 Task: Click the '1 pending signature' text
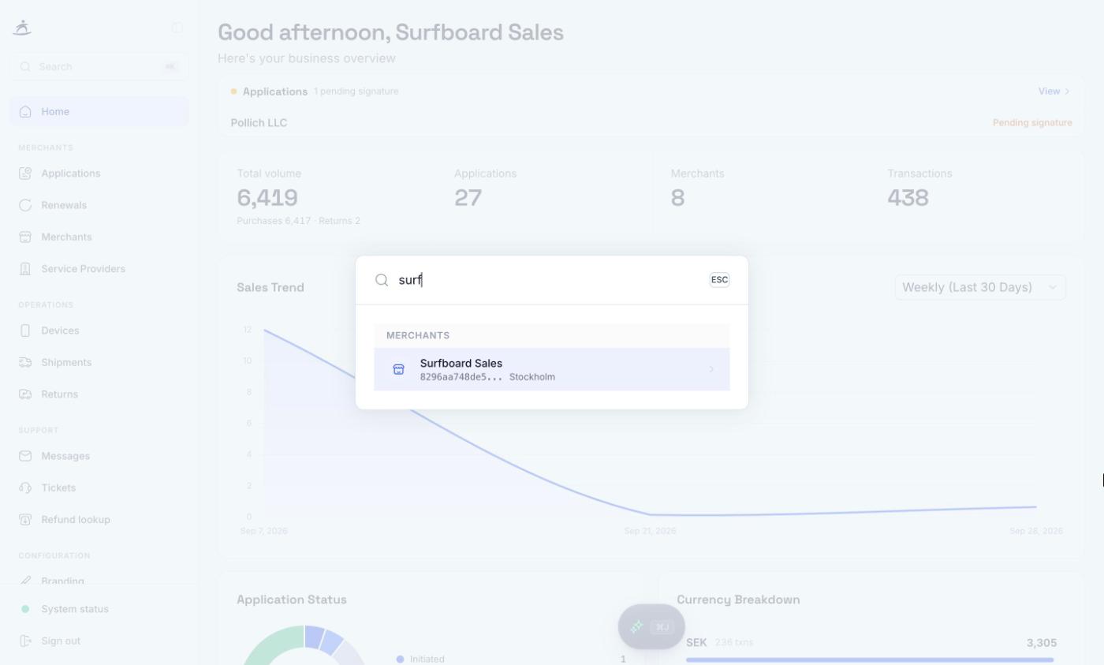tap(356, 92)
